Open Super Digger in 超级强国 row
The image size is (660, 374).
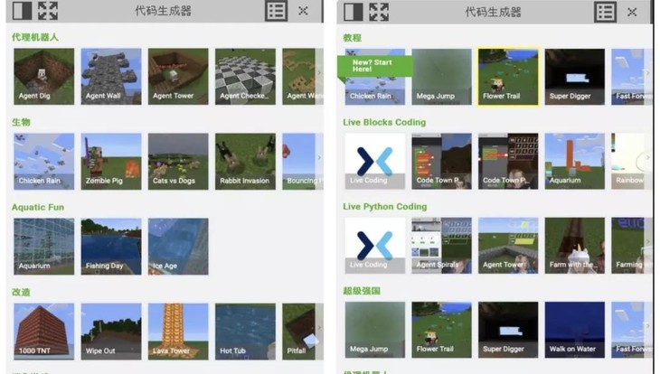508,330
